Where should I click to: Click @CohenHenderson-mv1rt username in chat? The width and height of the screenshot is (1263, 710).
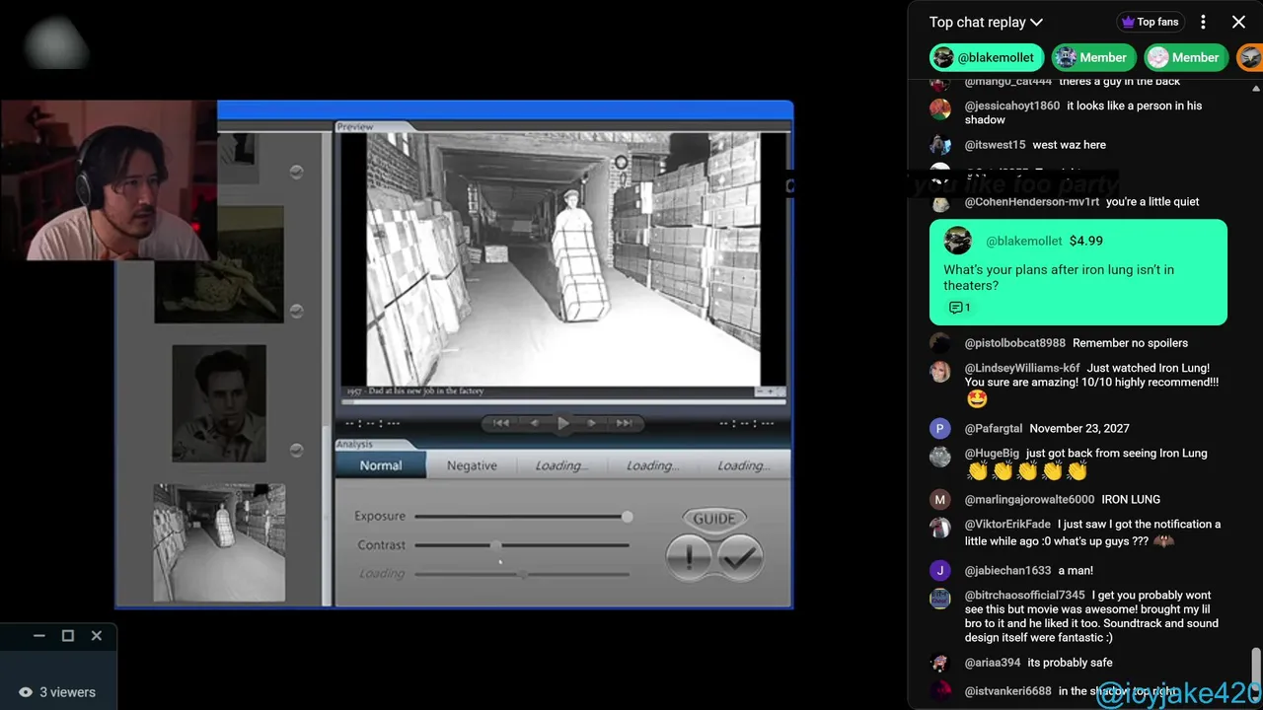(x=1031, y=202)
